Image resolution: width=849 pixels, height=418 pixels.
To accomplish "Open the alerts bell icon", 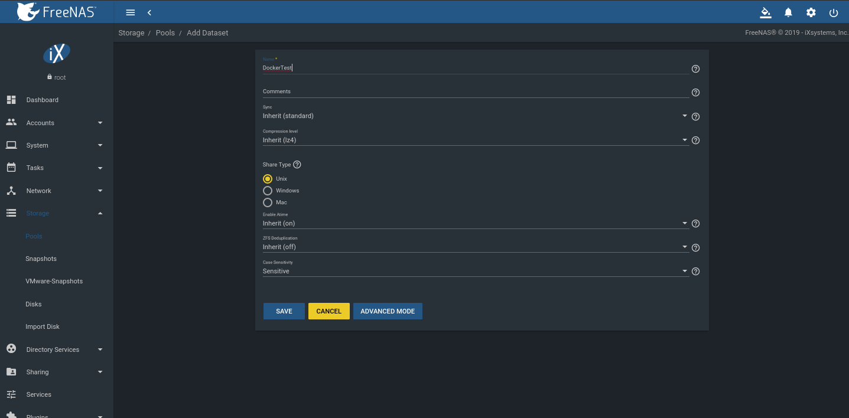I will [x=788, y=12].
